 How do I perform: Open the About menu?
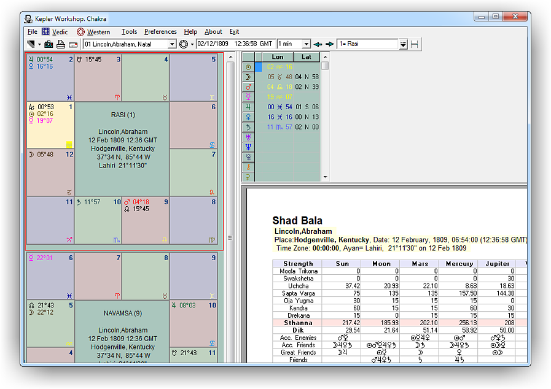(213, 31)
